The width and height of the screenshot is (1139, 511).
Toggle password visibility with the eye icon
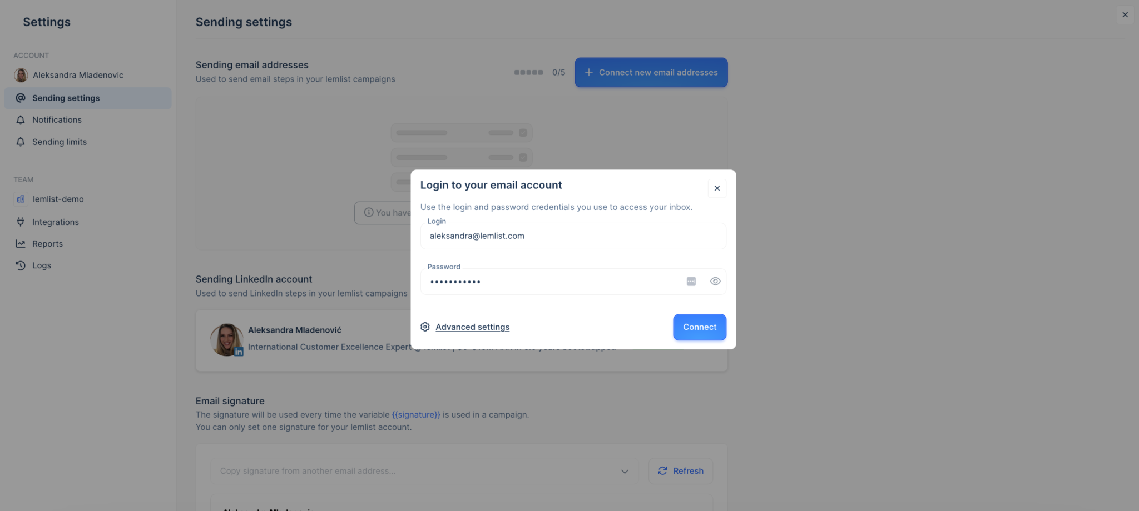tap(715, 281)
